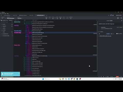Click the Redo toolbar icon

pos(50,18)
